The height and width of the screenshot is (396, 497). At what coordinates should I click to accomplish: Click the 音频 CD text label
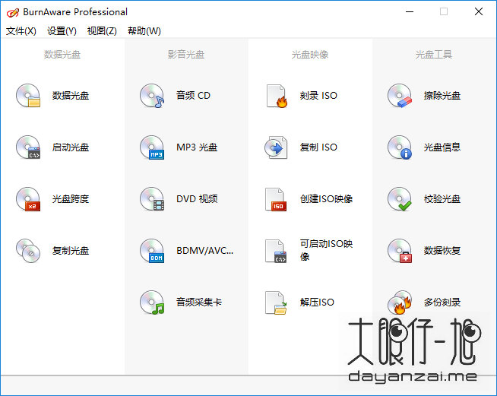click(193, 96)
